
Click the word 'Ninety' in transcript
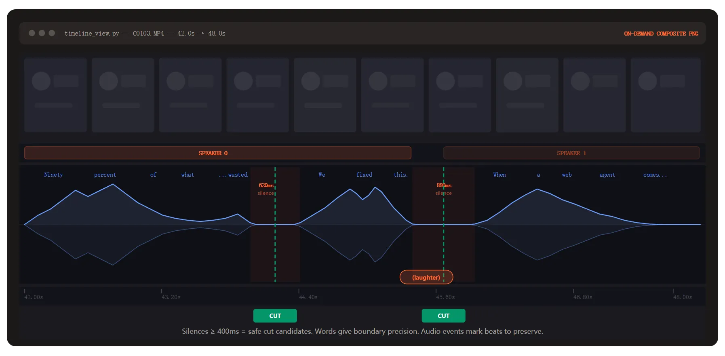(x=53, y=175)
